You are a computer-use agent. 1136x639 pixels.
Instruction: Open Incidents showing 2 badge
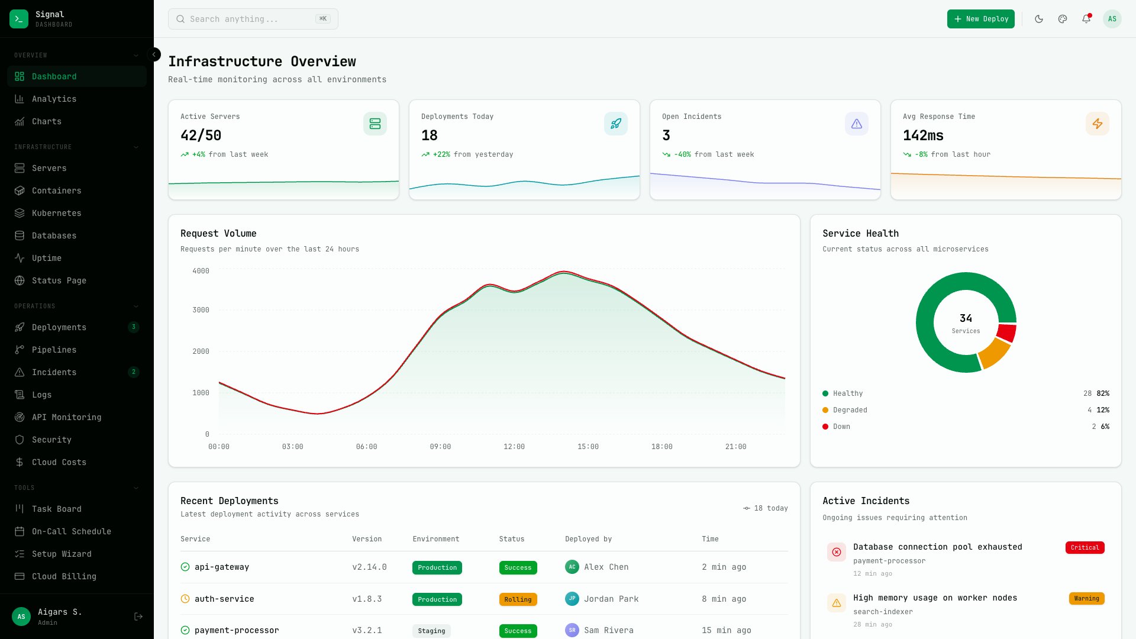click(54, 372)
